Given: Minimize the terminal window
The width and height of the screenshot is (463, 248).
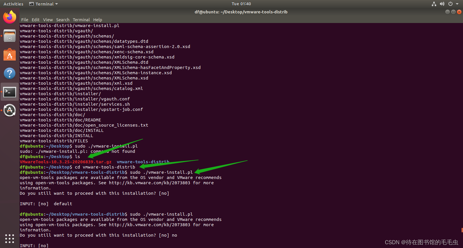Looking at the screenshot, I should point(448,12).
